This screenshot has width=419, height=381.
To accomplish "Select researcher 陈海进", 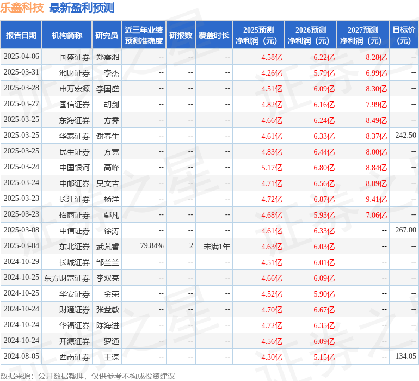I will (108, 325).
